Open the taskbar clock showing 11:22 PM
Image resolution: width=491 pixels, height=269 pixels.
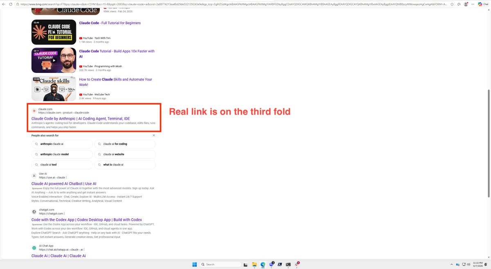(x=478, y=264)
